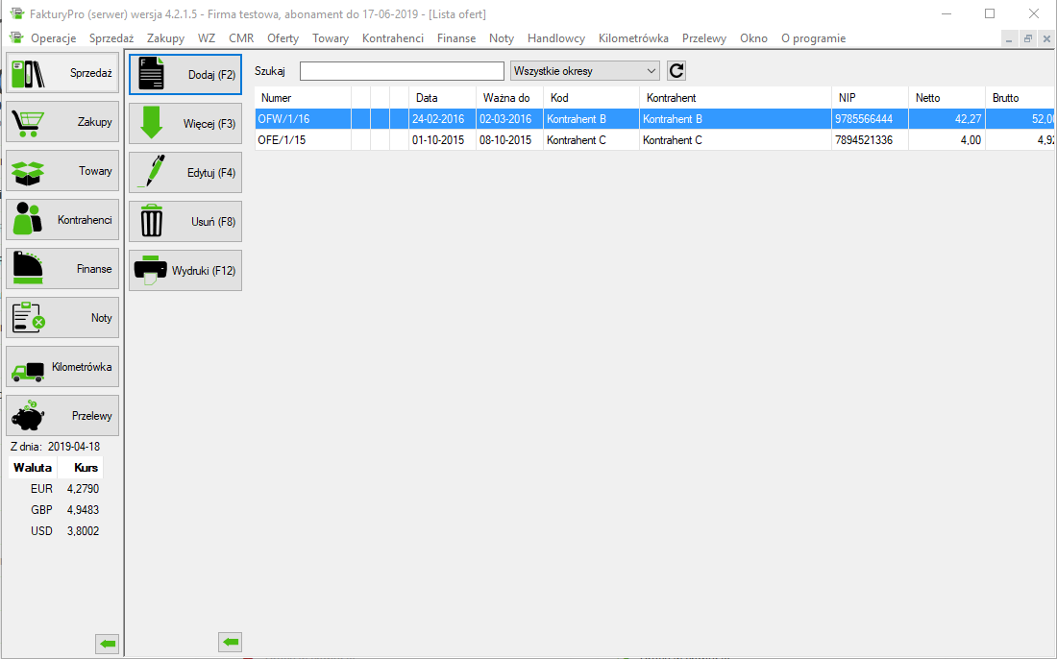This screenshot has height=659, width=1057.
Task: Click Więcej (F3) green arrow button
Action: tap(185, 124)
